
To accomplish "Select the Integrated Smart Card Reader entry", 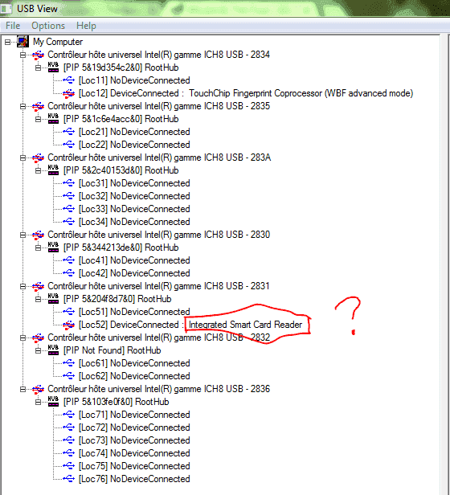I will click(x=245, y=325).
